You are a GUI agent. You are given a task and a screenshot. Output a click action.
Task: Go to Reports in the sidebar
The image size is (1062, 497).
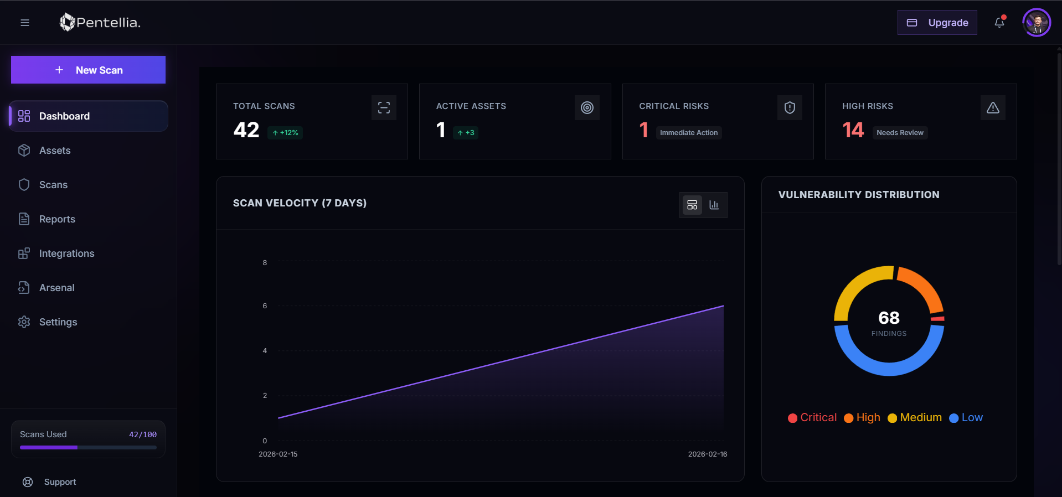pos(57,219)
